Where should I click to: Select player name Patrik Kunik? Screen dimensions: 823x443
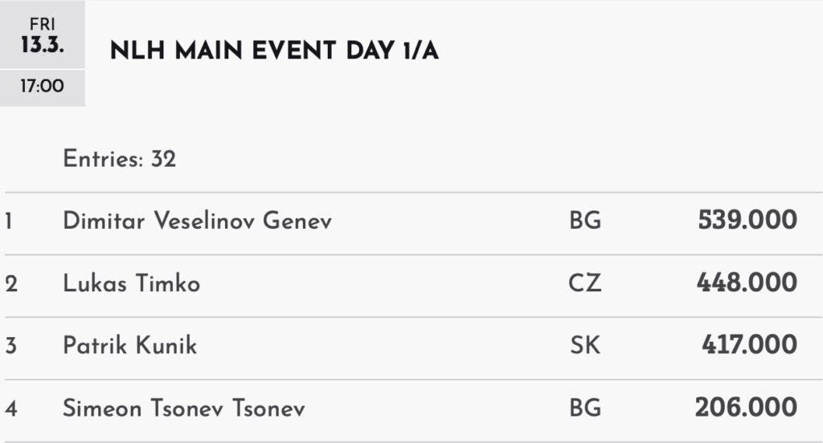(x=130, y=346)
